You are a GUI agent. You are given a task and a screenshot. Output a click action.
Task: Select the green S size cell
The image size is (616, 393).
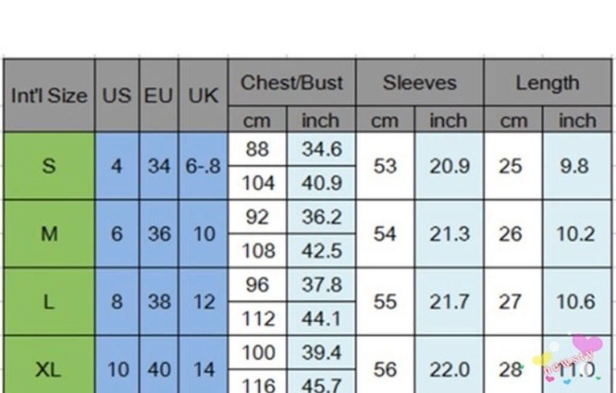pyautogui.click(x=49, y=166)
